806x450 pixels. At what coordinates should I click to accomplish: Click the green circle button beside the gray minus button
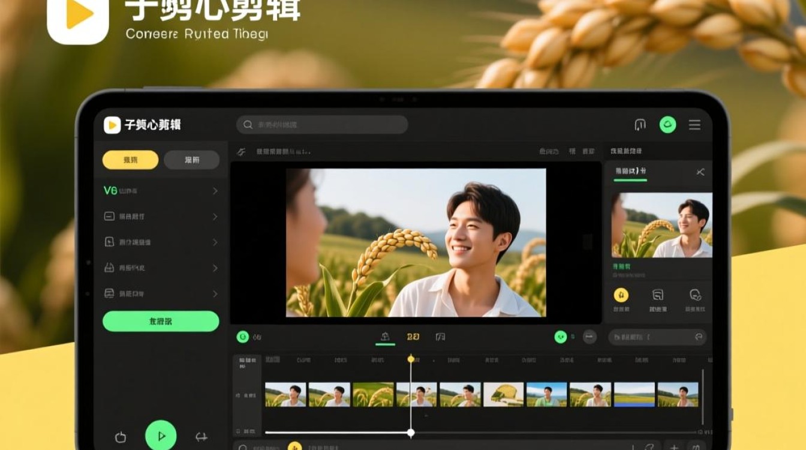tap(561, 337)
